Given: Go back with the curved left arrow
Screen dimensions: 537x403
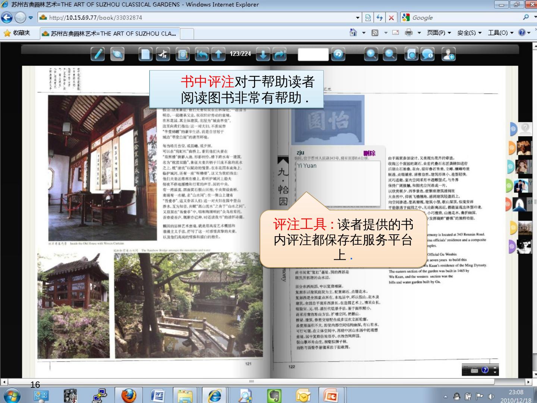Looking at the screenshot, I should [x=202, y=54].
